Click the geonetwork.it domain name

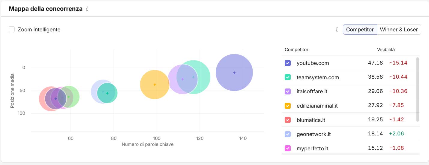pyautogui.click(x=313, y=134)
